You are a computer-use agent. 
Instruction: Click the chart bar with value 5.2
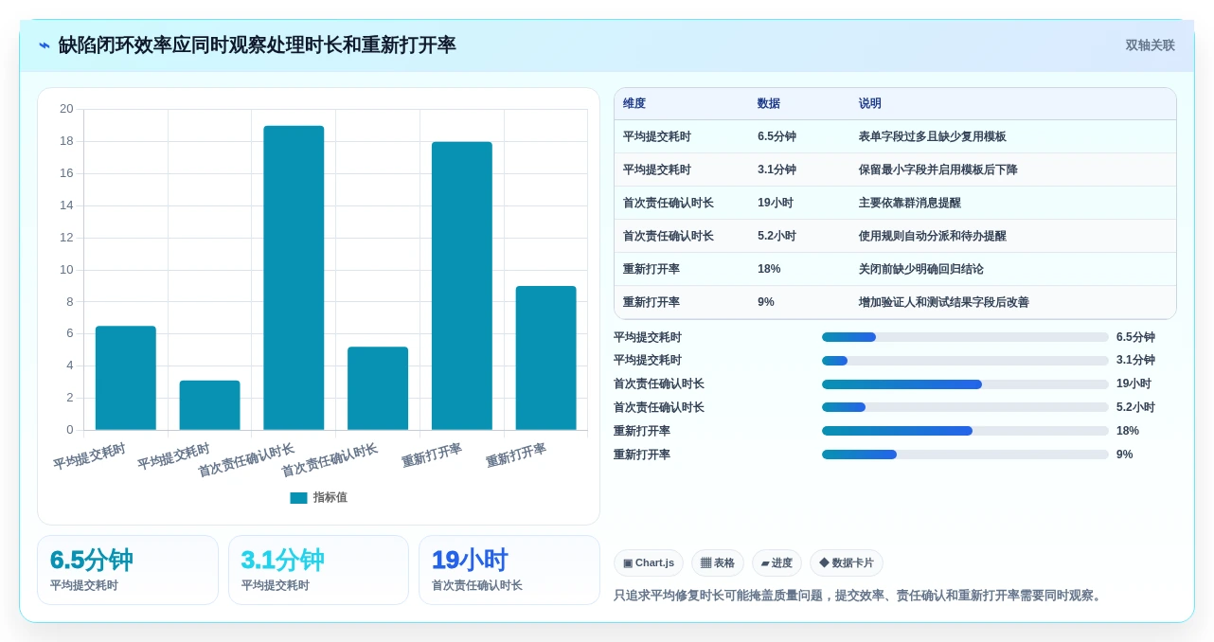[378, 388]
